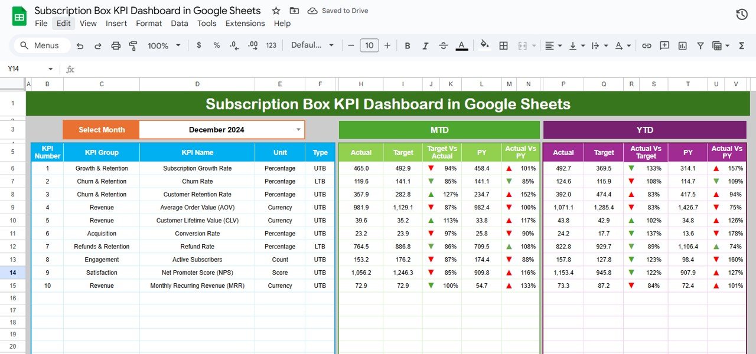Click the Select Month label cell
The image size is (756, 354).
(x=102, y=130)
